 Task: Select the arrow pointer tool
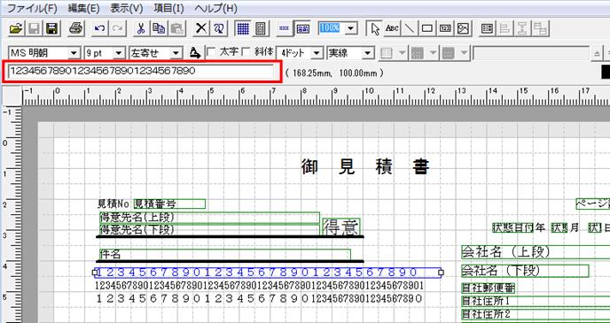[x=375, y=28]
